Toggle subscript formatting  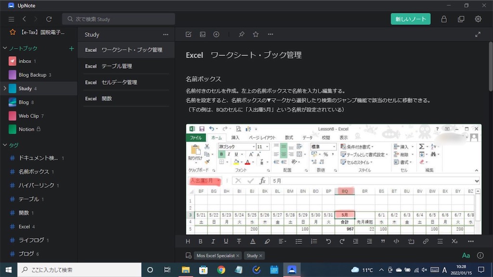tap(454, 241)
